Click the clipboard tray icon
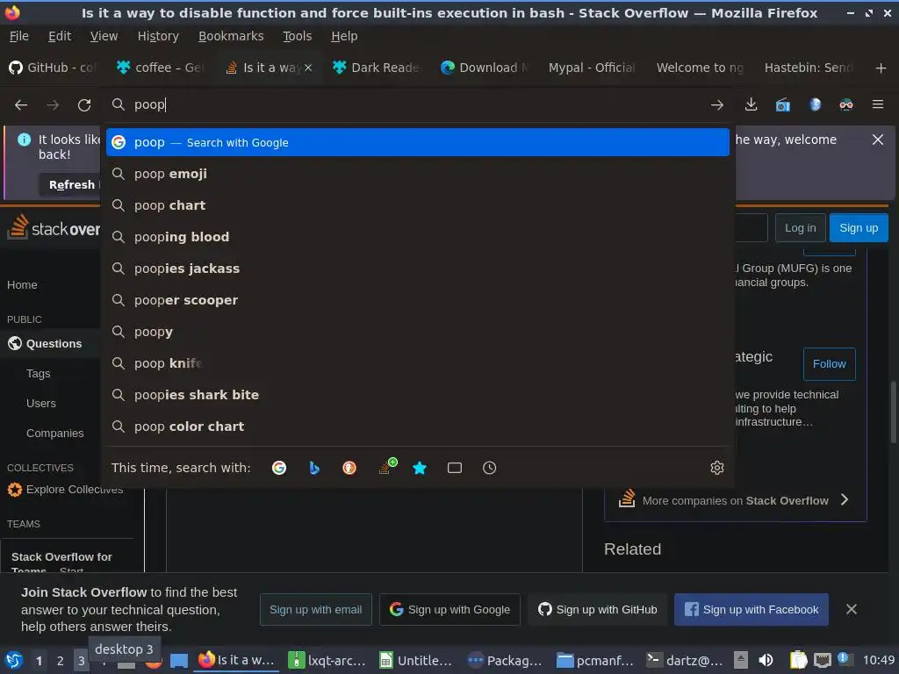The height and width of the screenshot is (674, 899). point(798,660)
